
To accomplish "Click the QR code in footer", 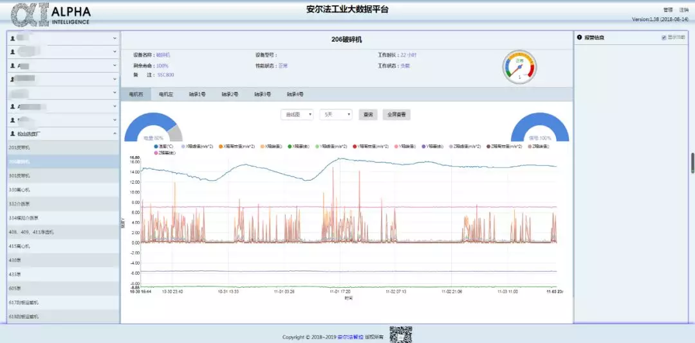I will 400,334.
